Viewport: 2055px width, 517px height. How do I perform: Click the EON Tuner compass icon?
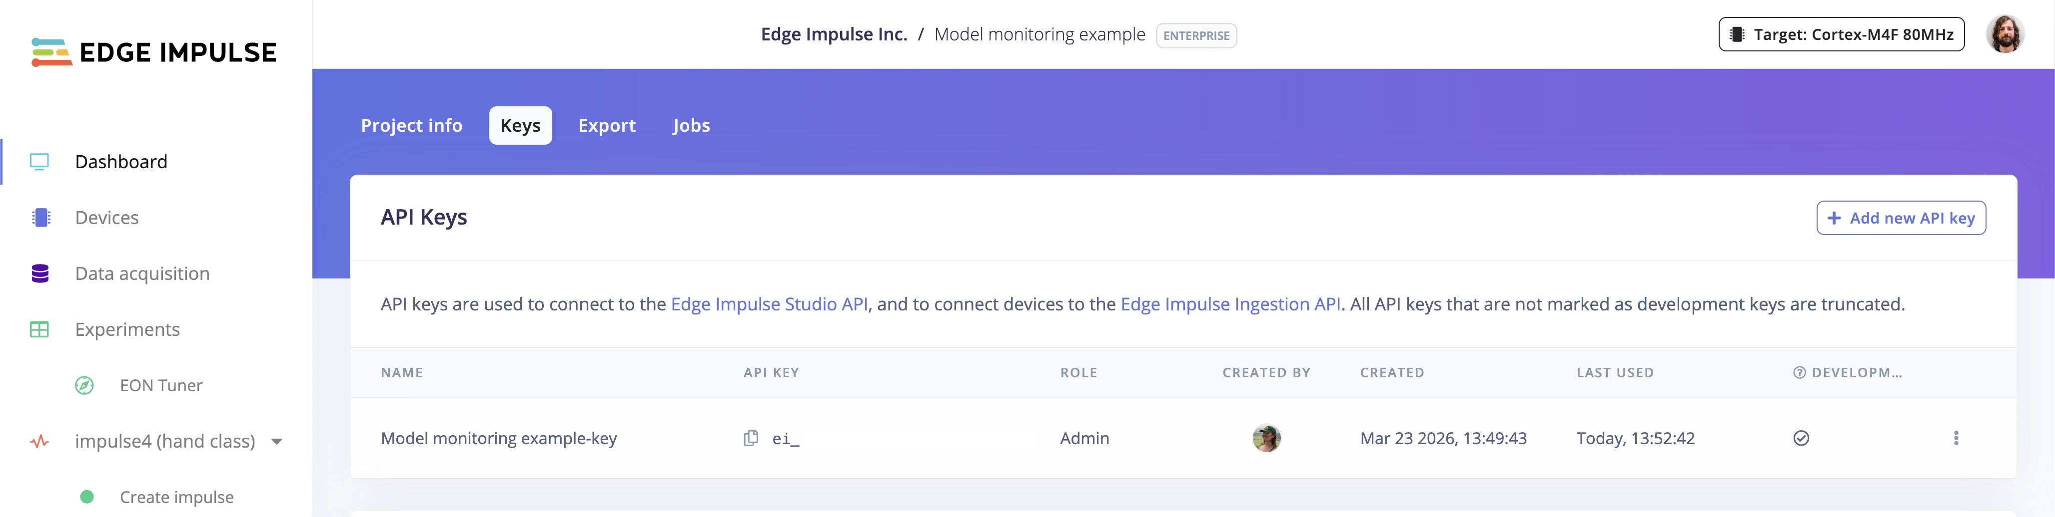coord(84,386)
